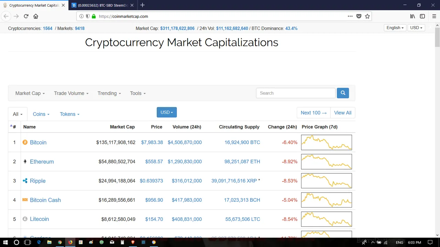
Task: Click Ethereum circulating supply 98,251,087 ETH
Action: coord(242,162)
